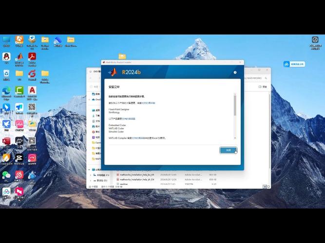325x243 pixels.
Task: Select the Desktop item in Explorer sidebar
Action: click(96, 110)
